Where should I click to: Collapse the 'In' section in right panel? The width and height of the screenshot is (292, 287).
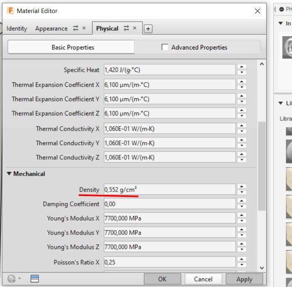click(x=281, y=23)
